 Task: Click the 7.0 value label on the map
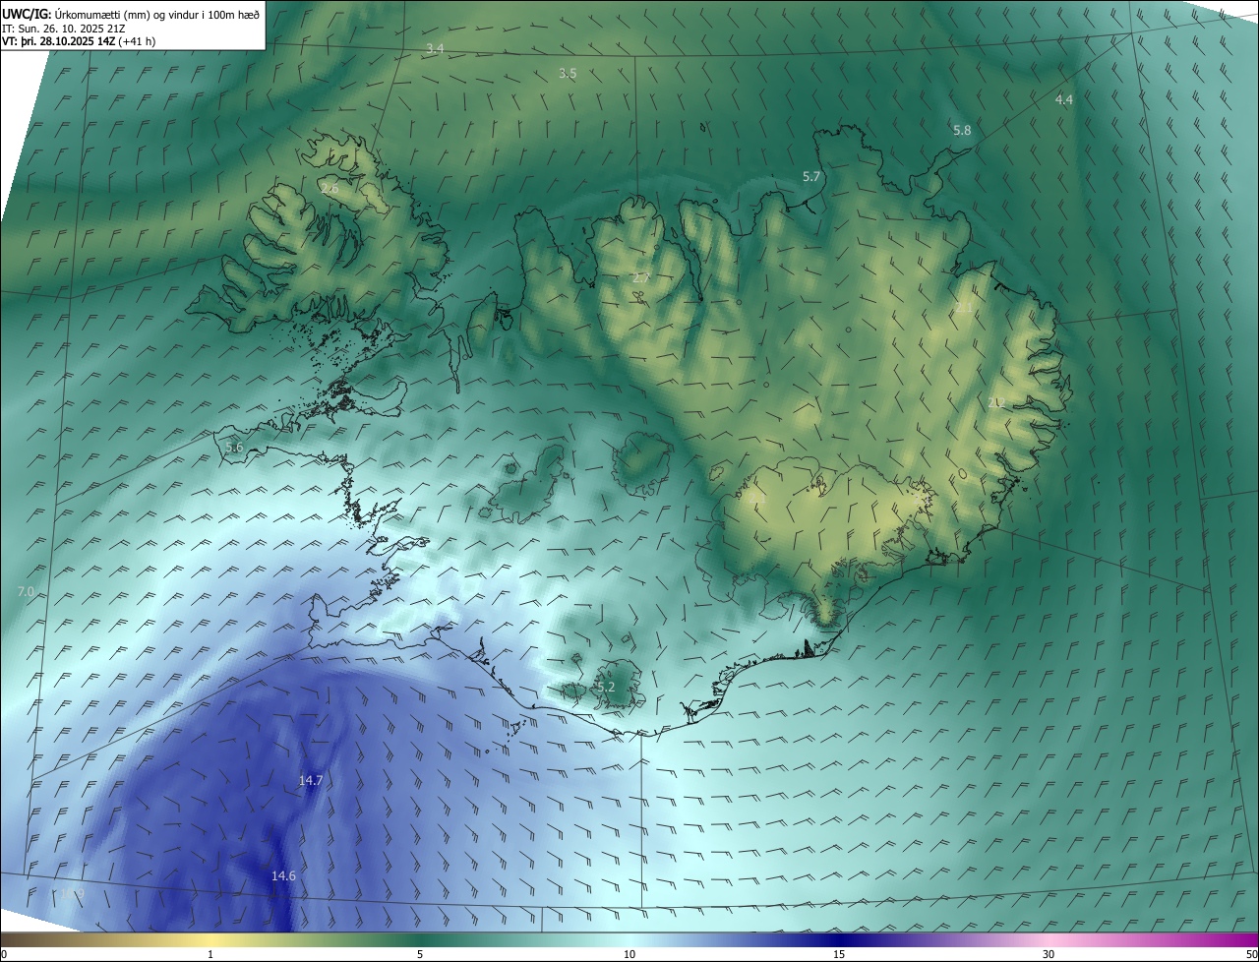[27, 591]
